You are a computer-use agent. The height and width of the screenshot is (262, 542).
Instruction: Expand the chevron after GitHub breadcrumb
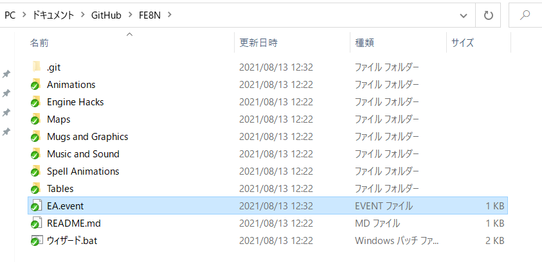pos(131,15)
